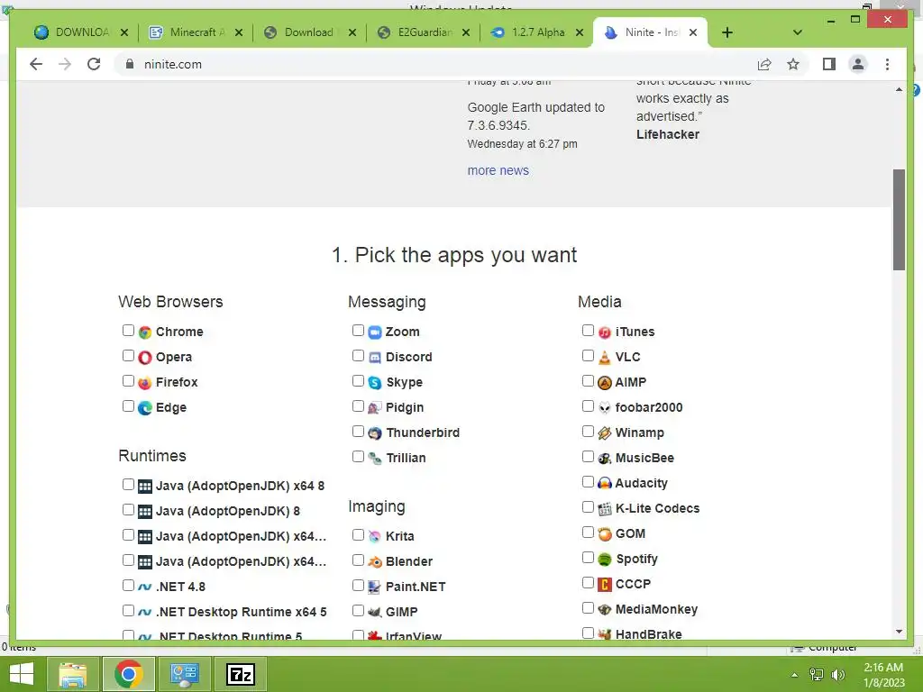
Task: Select the K-Lite Codecs checkbox
Action: [x=588, y=506]
